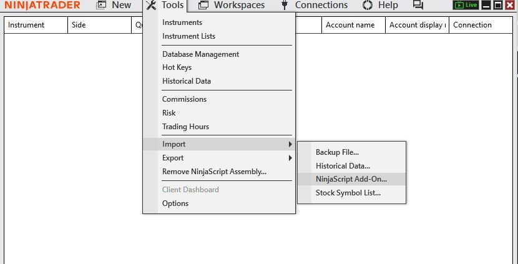This screenshot has height=264, width=518.
Task: Open the chat bubbles icon
Action: click(x=418, y=5)
